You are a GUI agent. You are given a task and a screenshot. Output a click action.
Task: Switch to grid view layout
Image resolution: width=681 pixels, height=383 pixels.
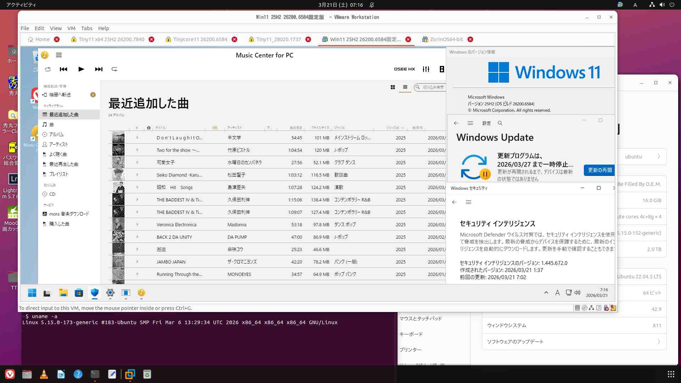393,87
